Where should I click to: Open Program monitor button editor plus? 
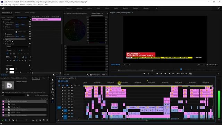click(x=218, y=74)
